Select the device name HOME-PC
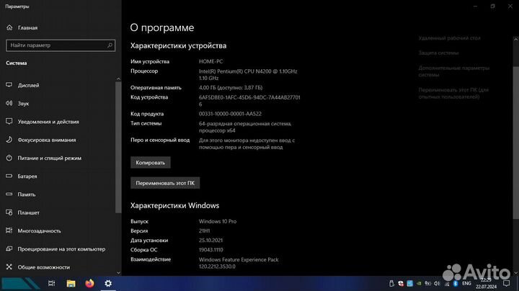 (x=210, y=61)
